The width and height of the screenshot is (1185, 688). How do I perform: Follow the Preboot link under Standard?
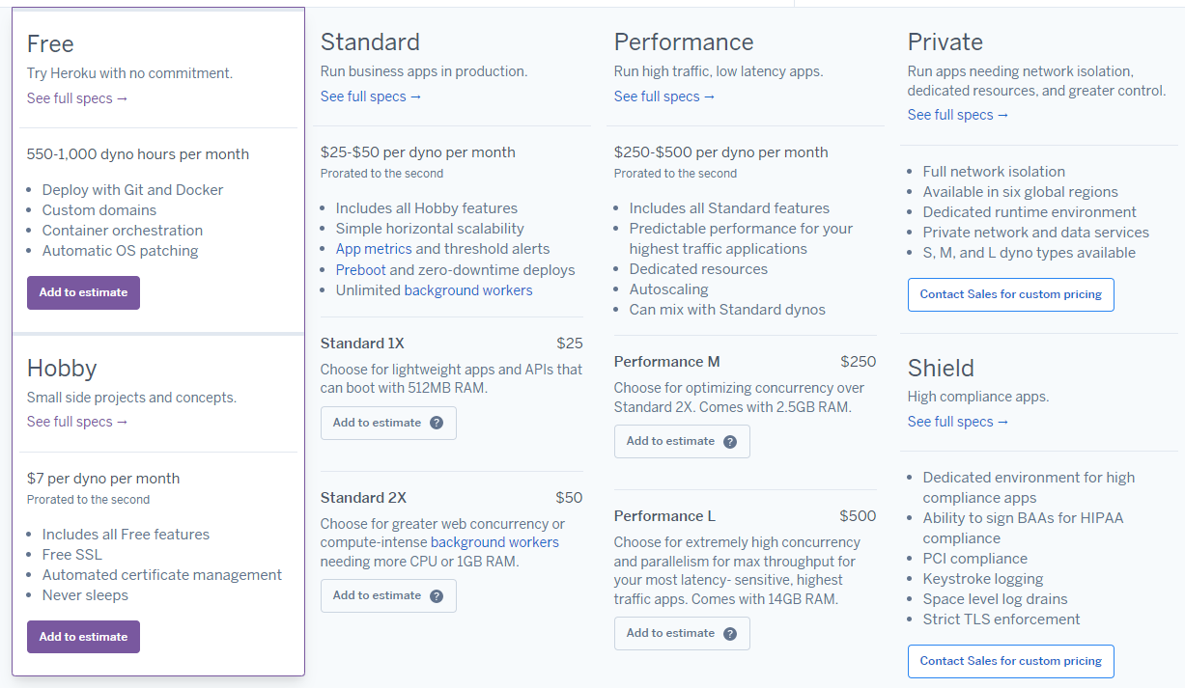click(x=360, y=270)
